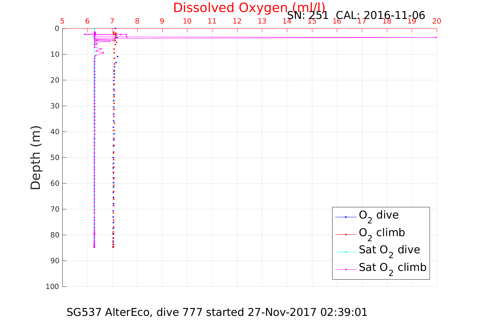Click the 'Dissolved Oxygen (ml/l)' plot title

249,8
